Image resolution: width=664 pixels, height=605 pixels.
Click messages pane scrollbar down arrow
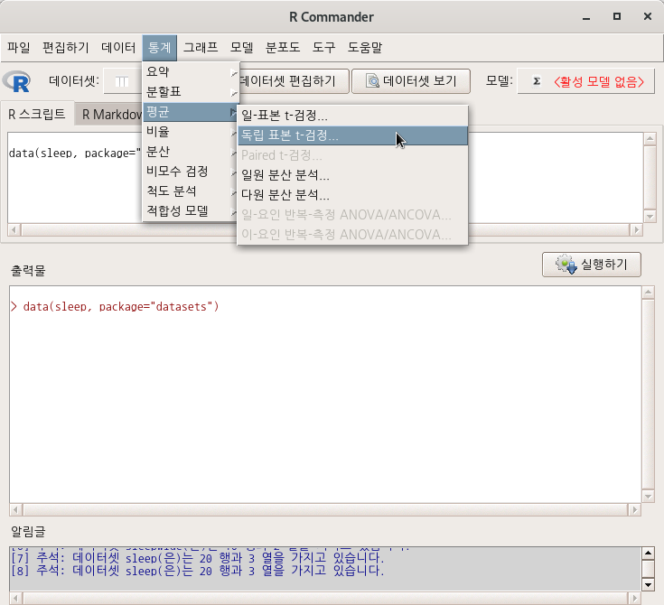[648, 585]
